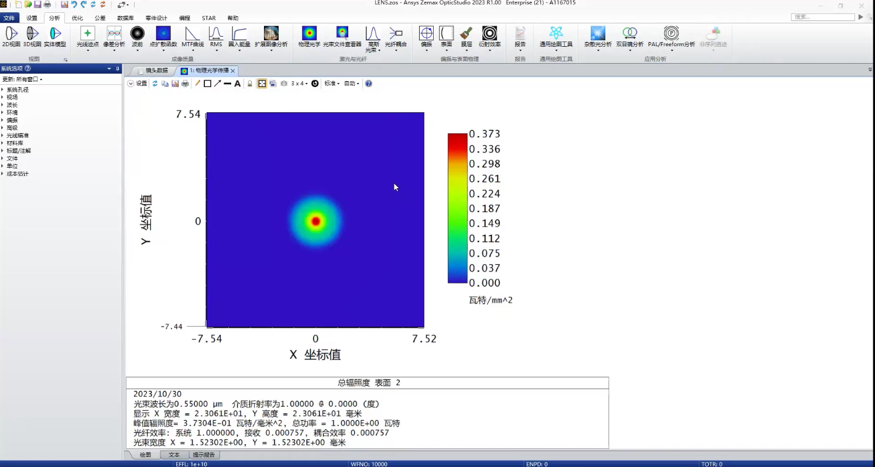Image resolution: width=875 pixels, height=467 pixels.
Task: Switch to the 数据库 ribbon tab
Action: coord(126,18)
